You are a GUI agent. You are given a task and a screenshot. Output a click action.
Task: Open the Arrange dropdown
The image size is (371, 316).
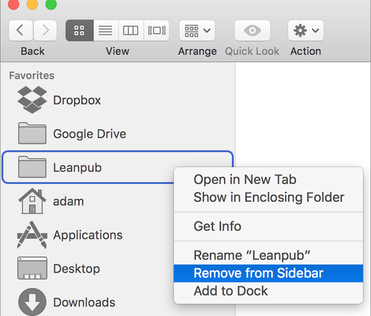pyautogui.click(x=197, y=30)
